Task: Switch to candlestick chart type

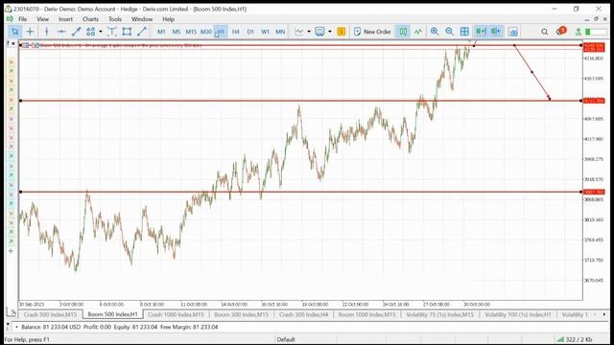Action: pyautogui.click(x=403, y=32)
